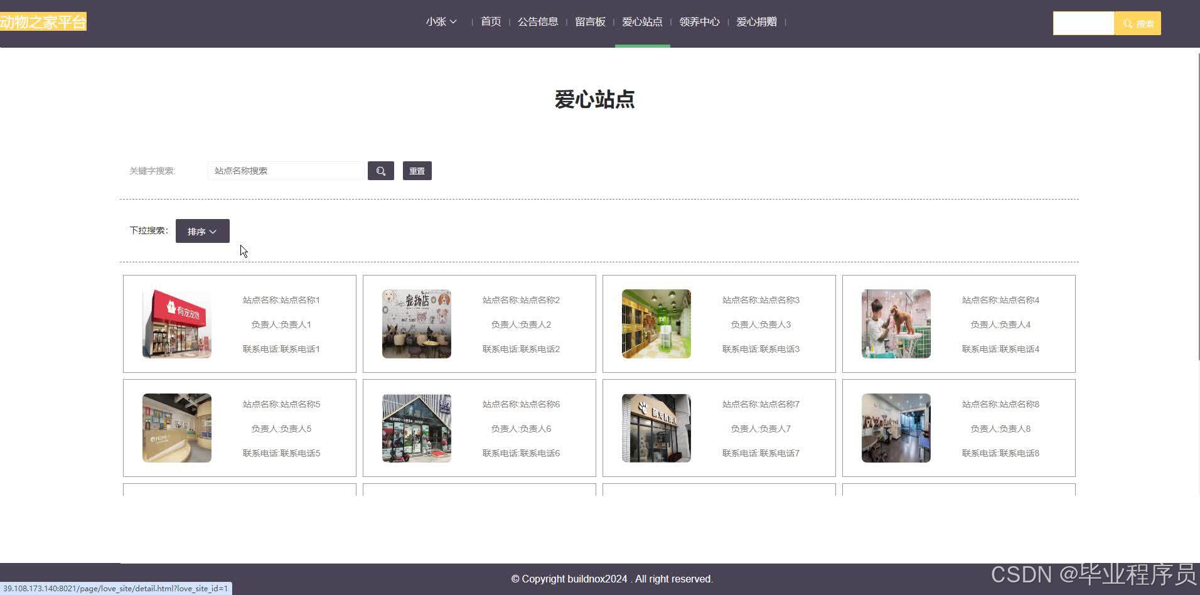Click the text 联系电话:联系电话3
The height and width of the screenshot is (595, 1200).
coord(761,349)
